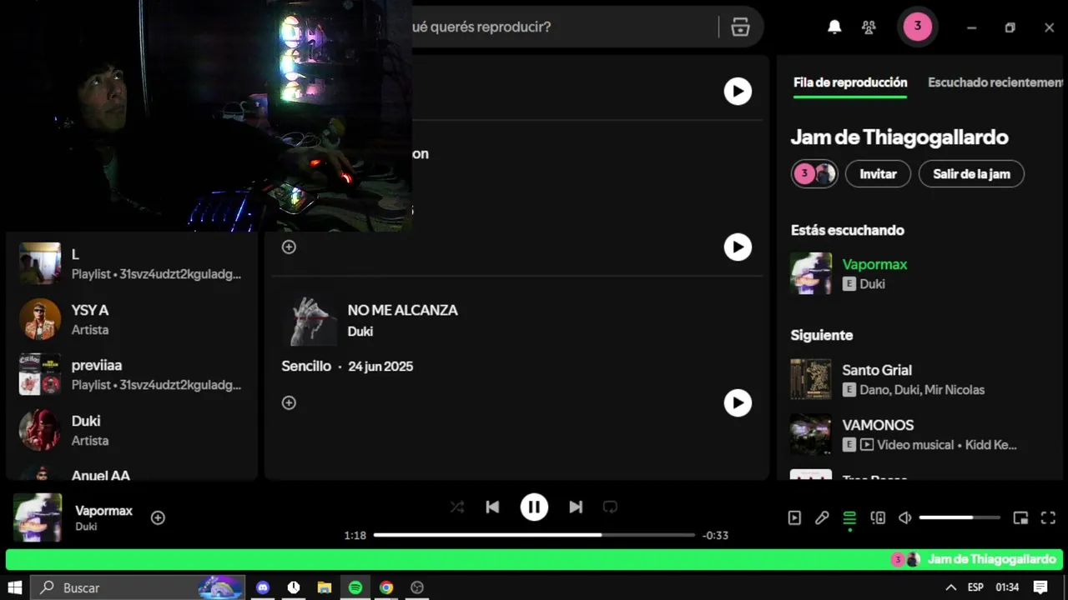Open friend activity icon in top bar
This screenshot has height=600, width=1068.
pos(869,27)
